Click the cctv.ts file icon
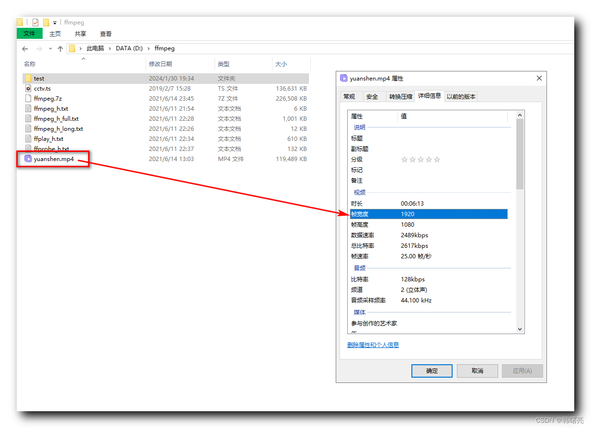 (x=28, y=88)
